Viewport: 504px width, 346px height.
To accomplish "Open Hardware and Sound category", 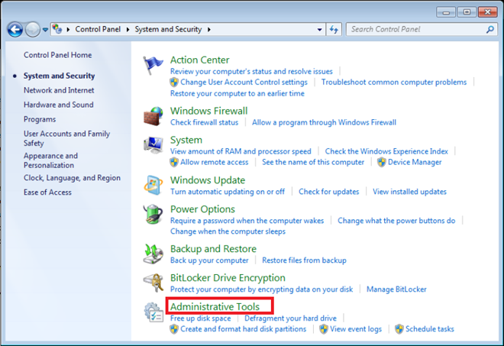I will (59, 105).
